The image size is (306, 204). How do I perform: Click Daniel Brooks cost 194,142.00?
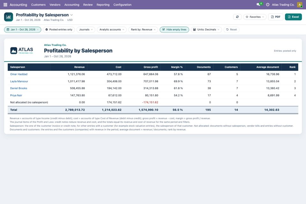pos(114,88)
